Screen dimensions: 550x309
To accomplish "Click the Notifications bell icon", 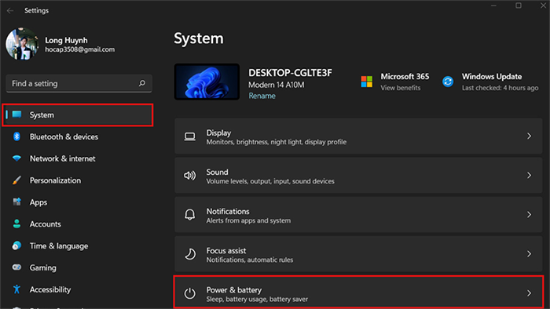I will pos(190,215).
